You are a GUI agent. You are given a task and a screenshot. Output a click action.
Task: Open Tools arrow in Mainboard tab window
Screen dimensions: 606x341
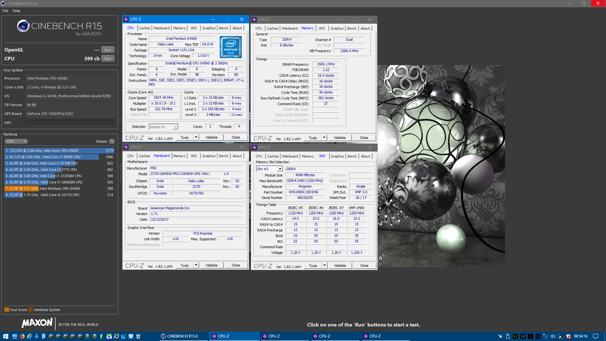196,265
